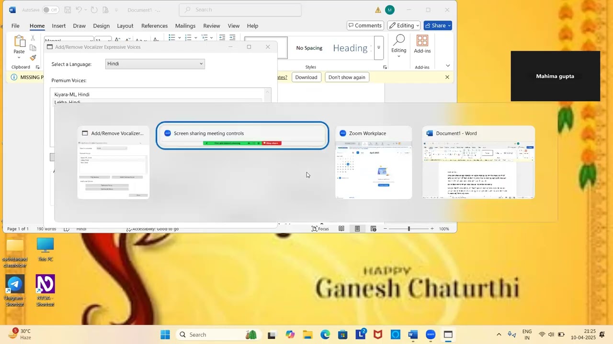Image resolution: width=613 pixels, height=344 pixels.
Task: Select the Format Painter brush icon
Action: tap(33, 58)
